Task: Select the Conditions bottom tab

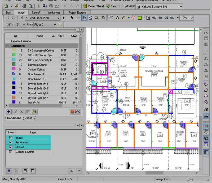Action: click(14, 118)
